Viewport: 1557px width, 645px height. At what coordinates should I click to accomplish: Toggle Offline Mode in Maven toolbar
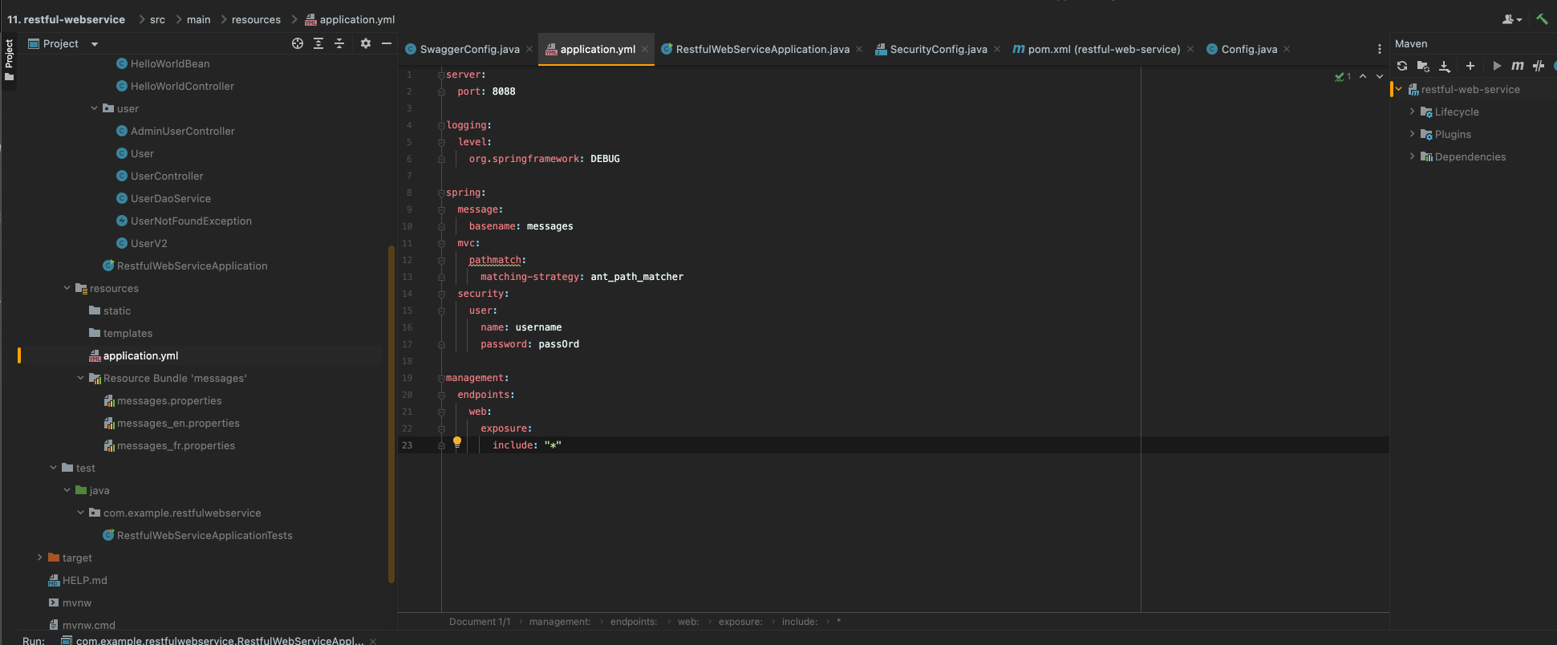pos(1539,66)
